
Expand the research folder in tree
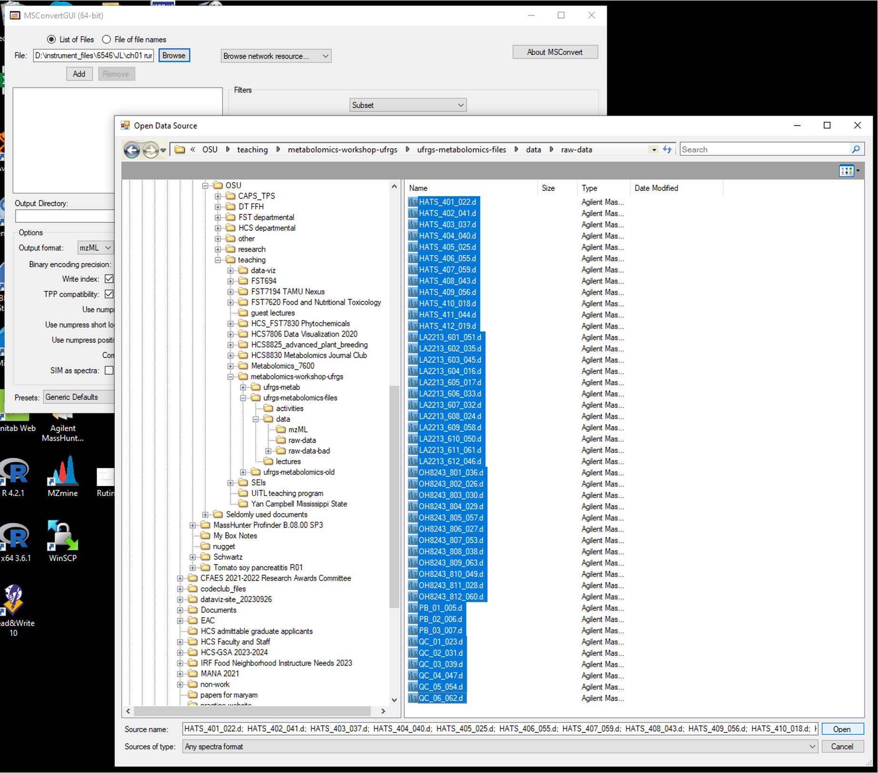[218, 249]
